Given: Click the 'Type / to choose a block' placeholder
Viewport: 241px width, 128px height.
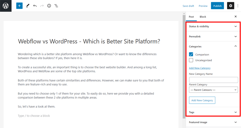Looking at the screenshot, I should pyautogui.click(x=34, y=116).
